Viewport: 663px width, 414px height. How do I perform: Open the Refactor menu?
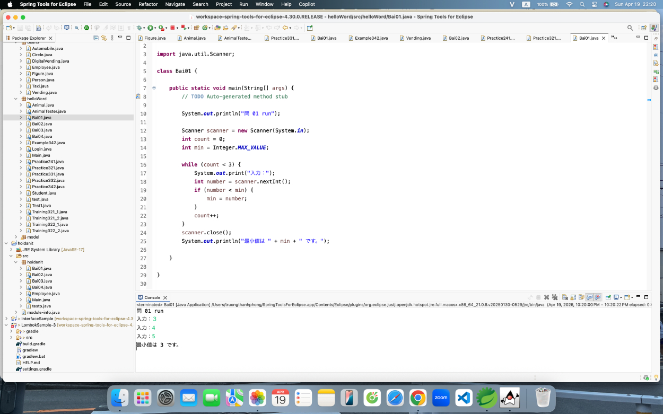(148, 4)
